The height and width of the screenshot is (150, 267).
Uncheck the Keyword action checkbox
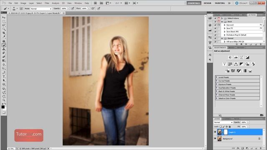(215, 25)
